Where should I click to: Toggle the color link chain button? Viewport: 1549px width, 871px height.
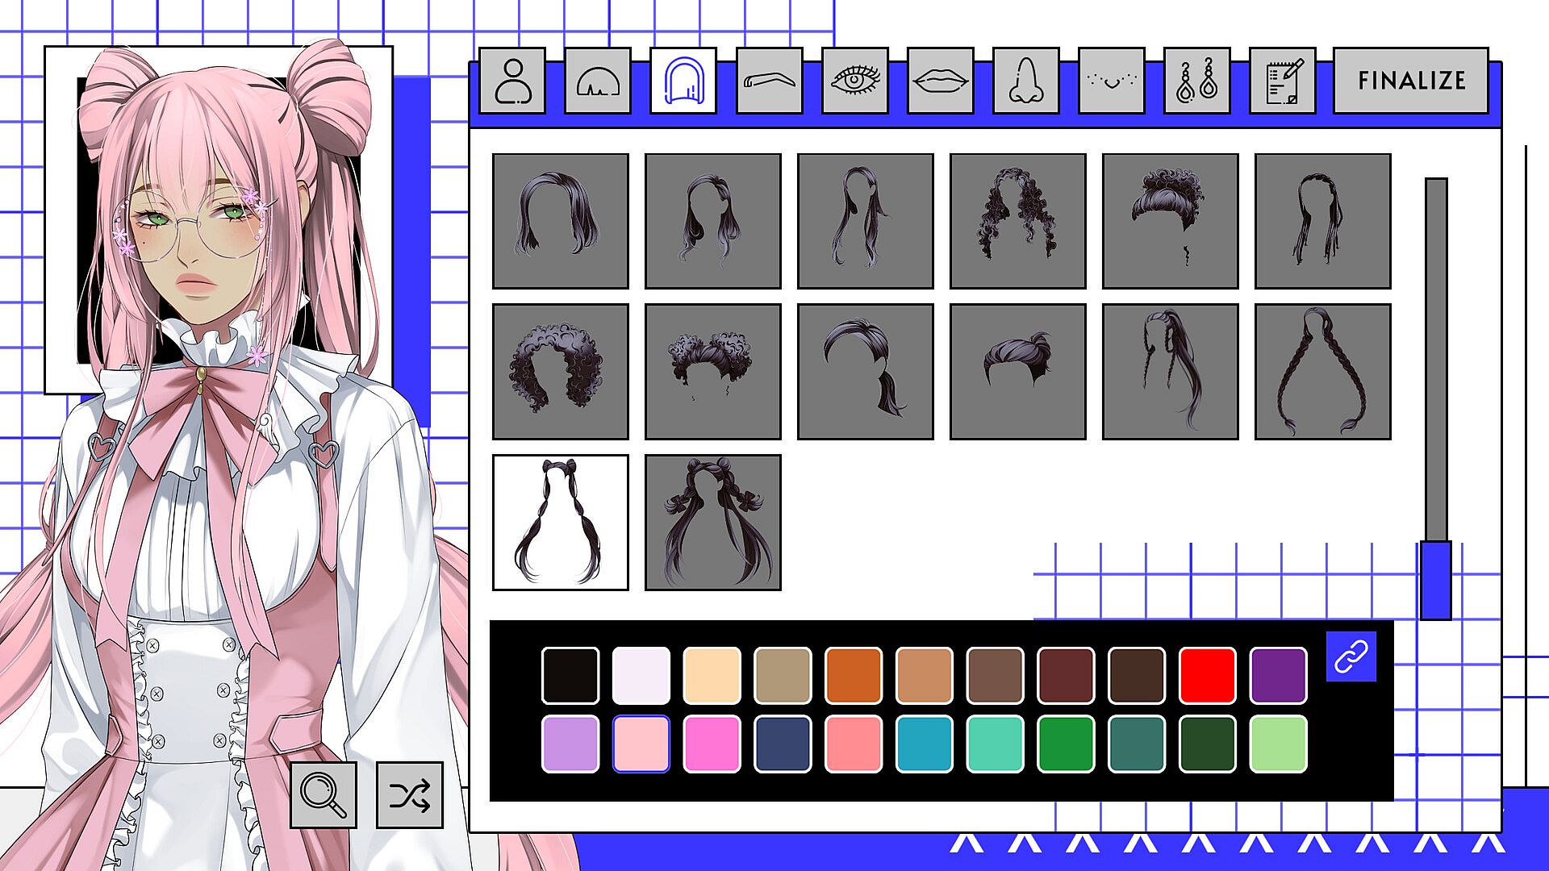[1351, 656]
